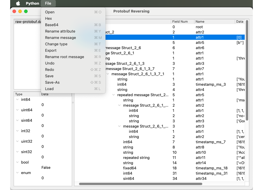Close the File menu in menu bar

pyautogui.click(x=48, y=3)
